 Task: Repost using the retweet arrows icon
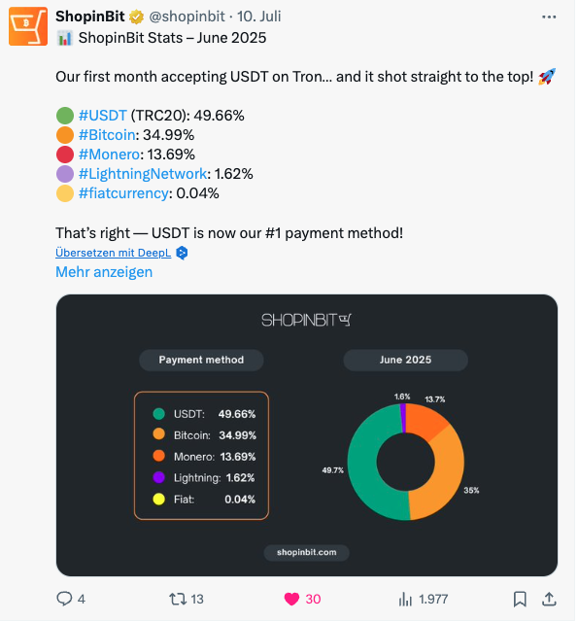click(178, 599)
